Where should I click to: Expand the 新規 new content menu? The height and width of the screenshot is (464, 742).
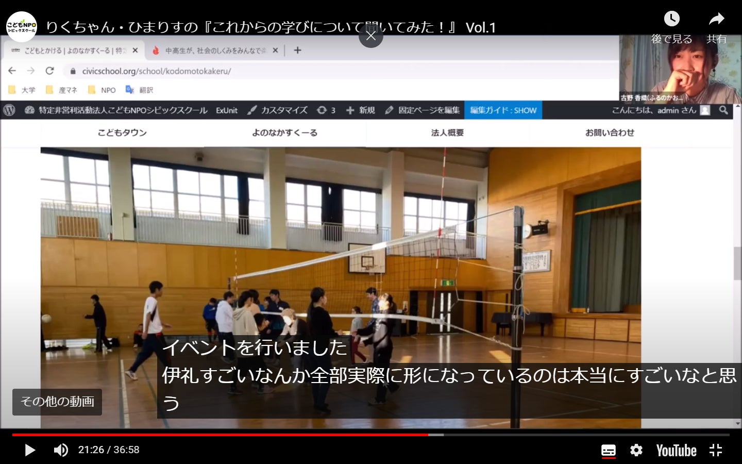[361, 110]
